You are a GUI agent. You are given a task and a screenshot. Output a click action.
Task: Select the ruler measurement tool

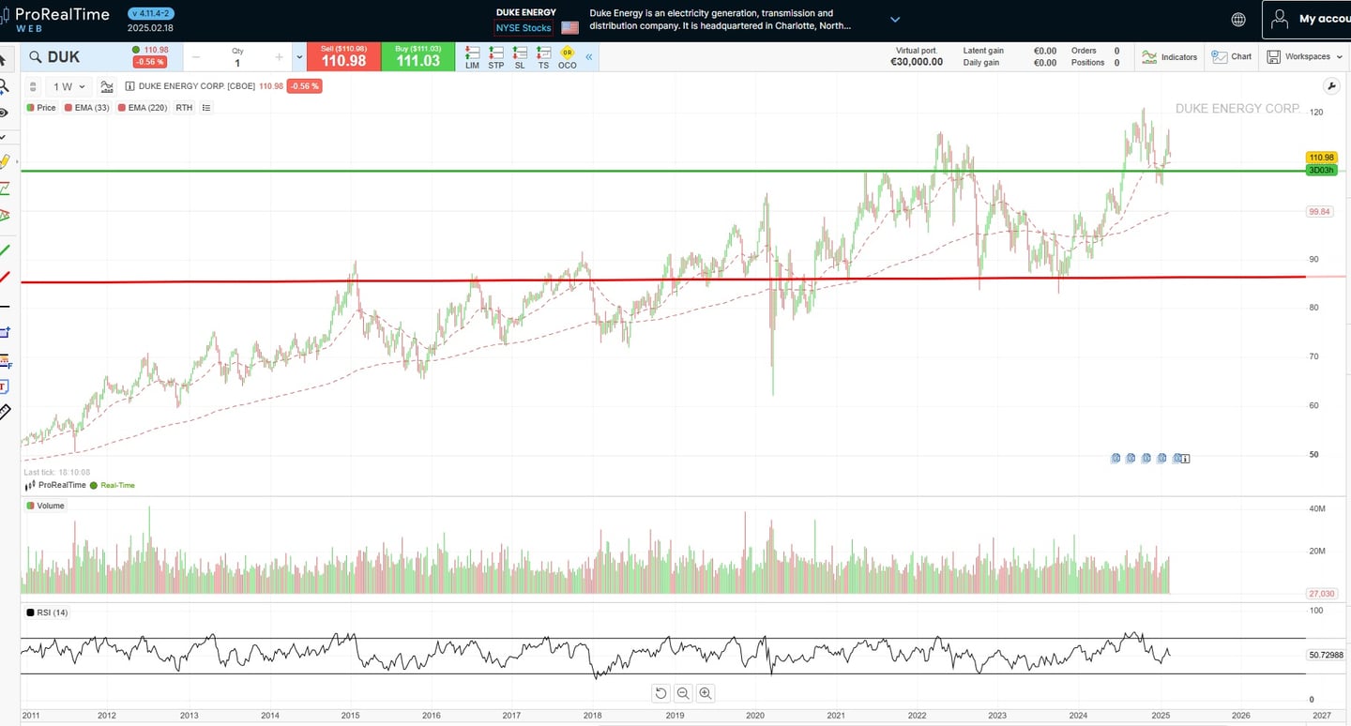(8, 412)
